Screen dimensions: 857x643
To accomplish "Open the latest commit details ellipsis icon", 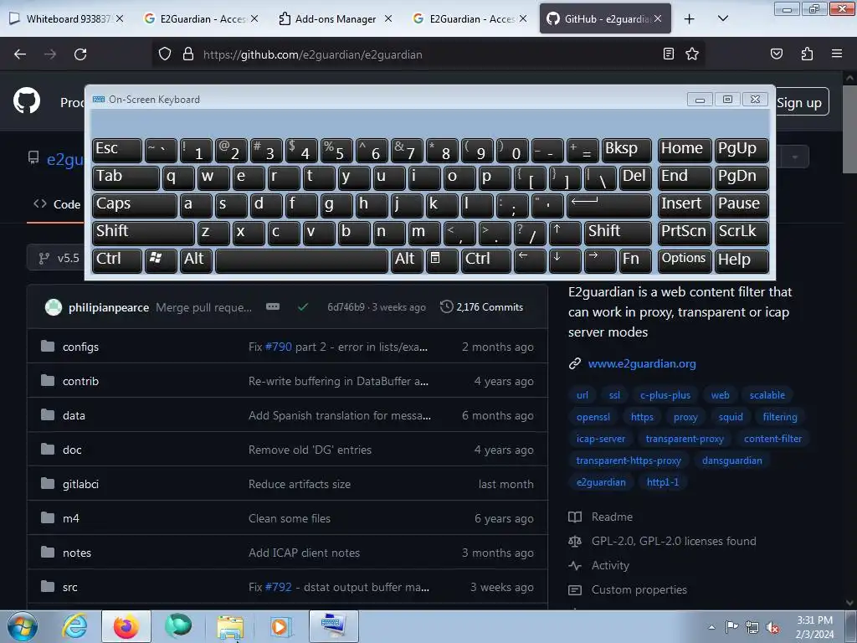I will click(x=273, y=306).
